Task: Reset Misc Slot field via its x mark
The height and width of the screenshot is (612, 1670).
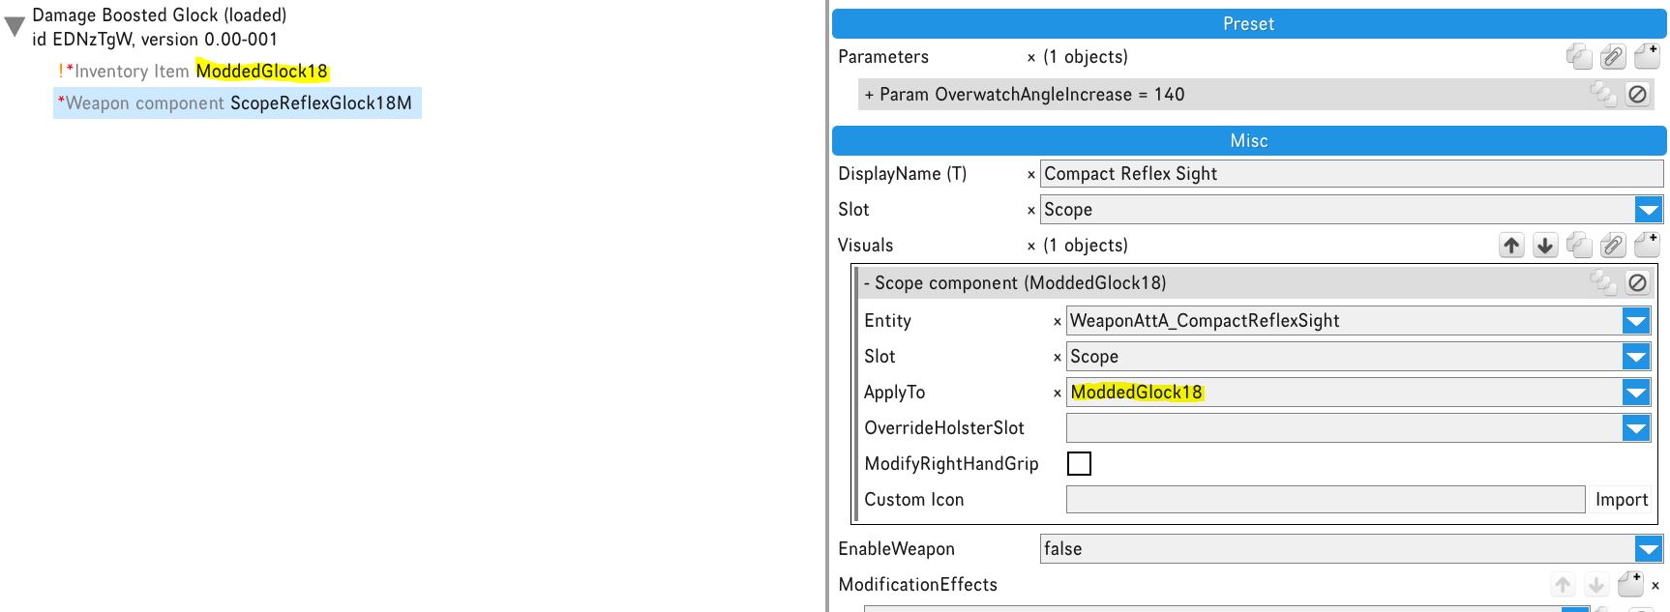Action: (1031, 211)
